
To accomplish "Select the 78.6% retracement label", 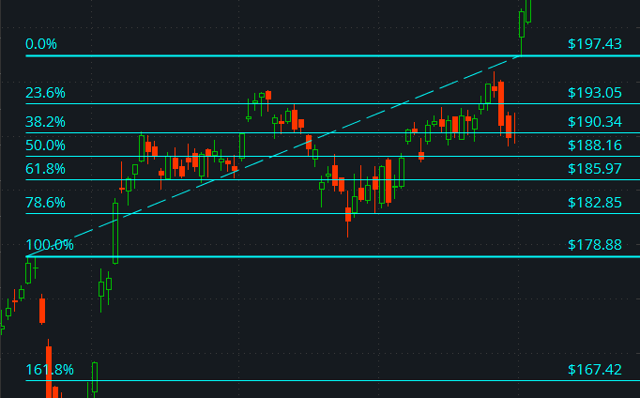I will click(45, 203).
